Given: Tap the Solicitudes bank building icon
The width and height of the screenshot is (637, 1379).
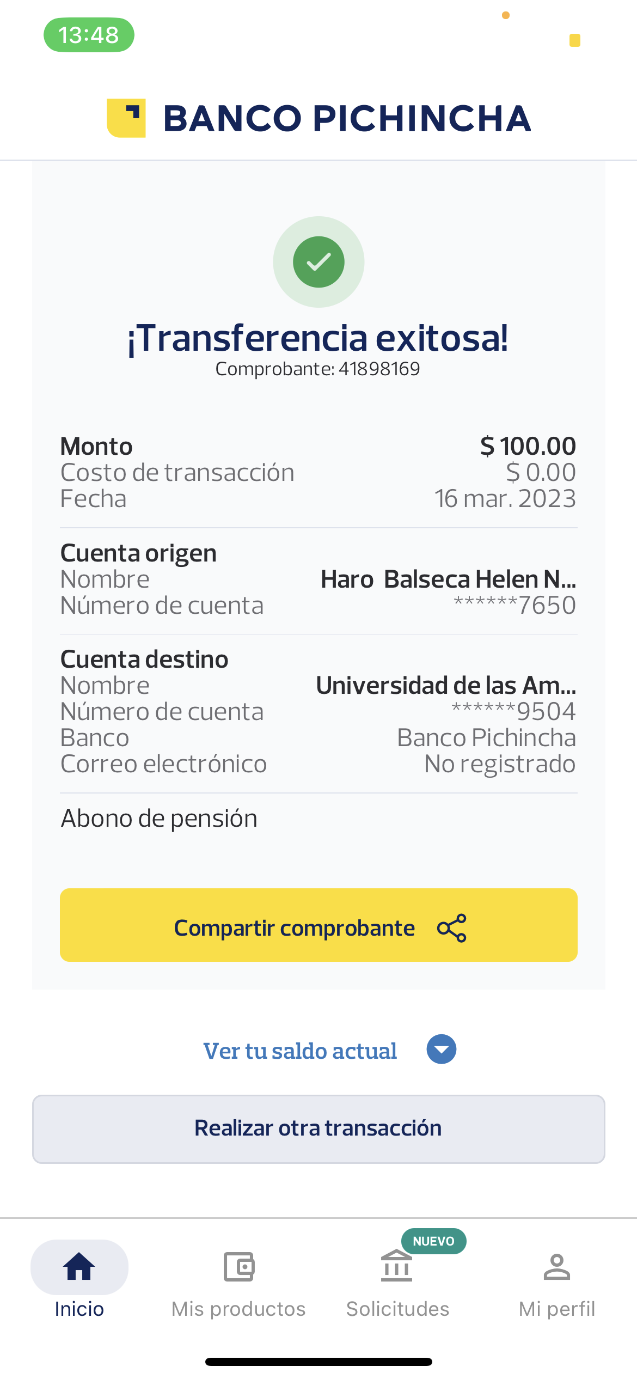Looking at the screenshot, I should click(x=396, y=1266).
